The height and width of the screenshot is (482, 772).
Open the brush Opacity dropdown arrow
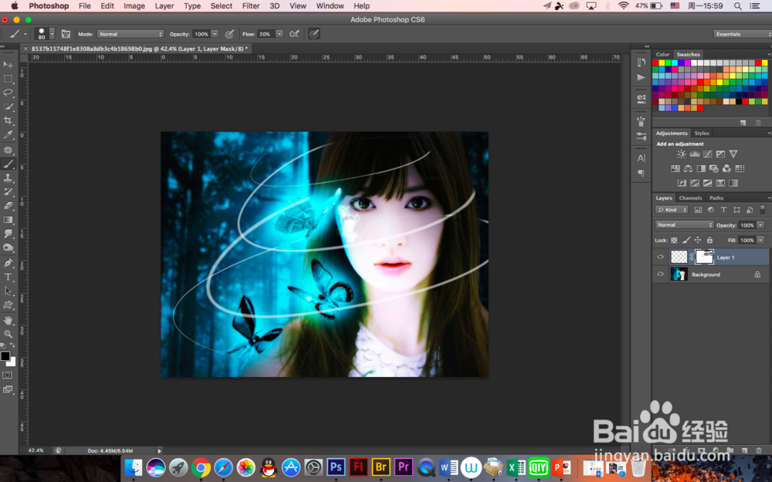[215, 34]
